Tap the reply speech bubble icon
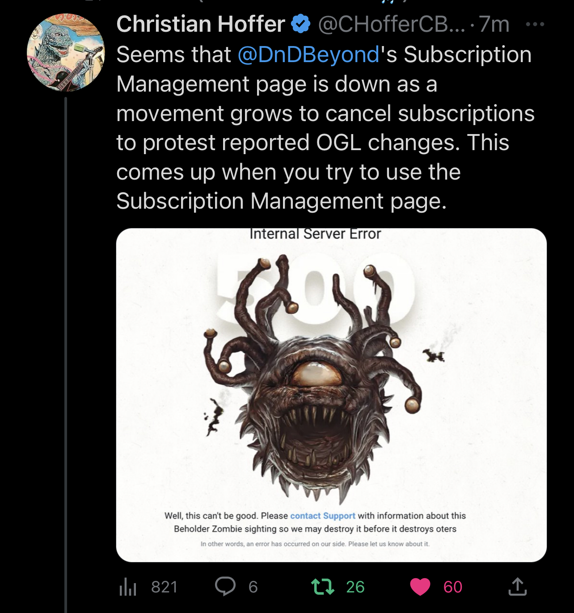574x613 pixels. coord(225,586)
